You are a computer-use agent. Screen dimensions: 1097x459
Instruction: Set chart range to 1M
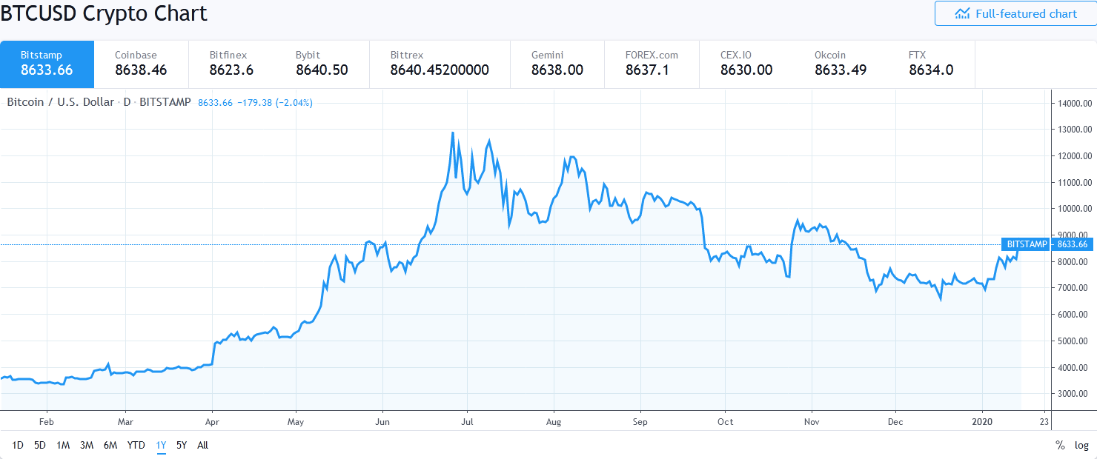(x=62, y=445)
